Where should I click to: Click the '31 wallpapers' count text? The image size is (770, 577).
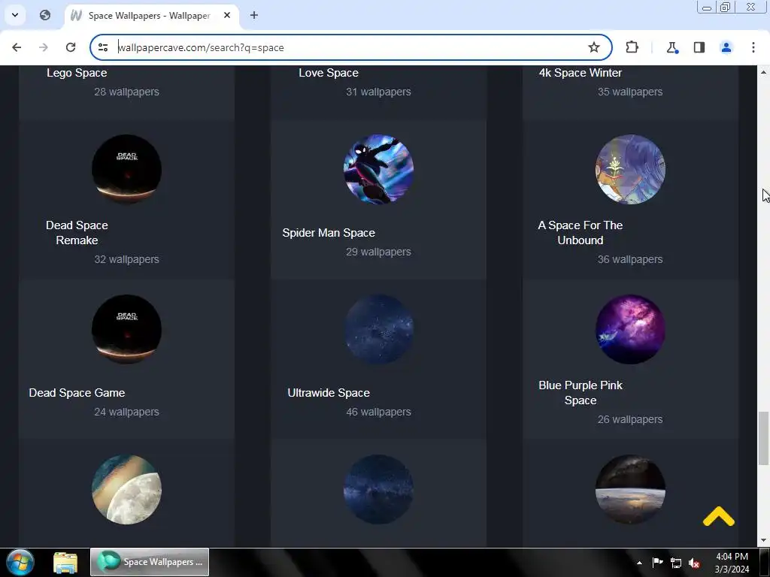click(x=379, y=92)
